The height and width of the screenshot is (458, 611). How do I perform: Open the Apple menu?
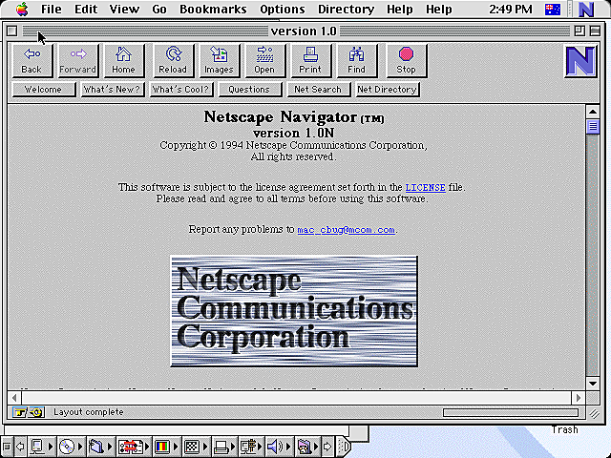[x=22, y=9]
